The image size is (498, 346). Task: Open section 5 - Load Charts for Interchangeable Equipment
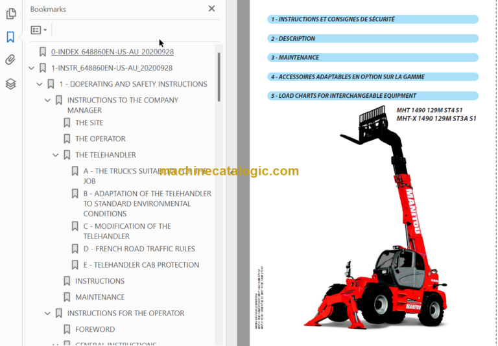(x=373, y=96)
